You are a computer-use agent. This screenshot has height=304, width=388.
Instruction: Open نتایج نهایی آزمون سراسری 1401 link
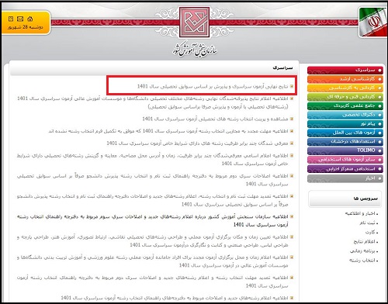[x=213, y=86]
